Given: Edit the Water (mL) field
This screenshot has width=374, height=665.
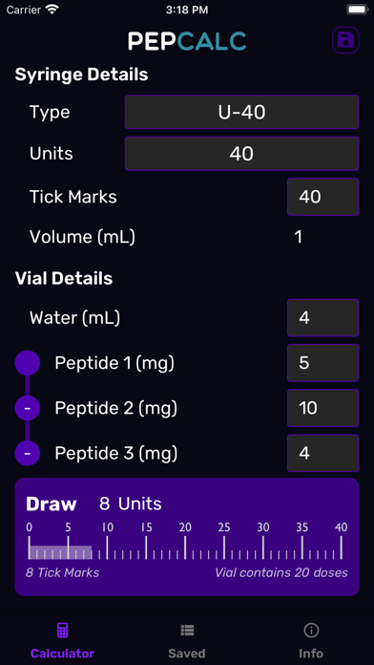Looking at the screenshot, I should (323, 317).
